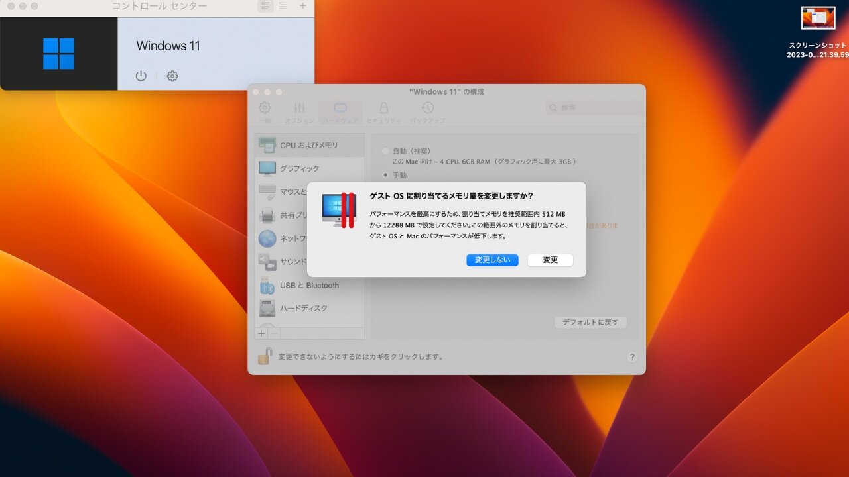Select the mouse and keyboard sidebar item

[x=282, y=192]
